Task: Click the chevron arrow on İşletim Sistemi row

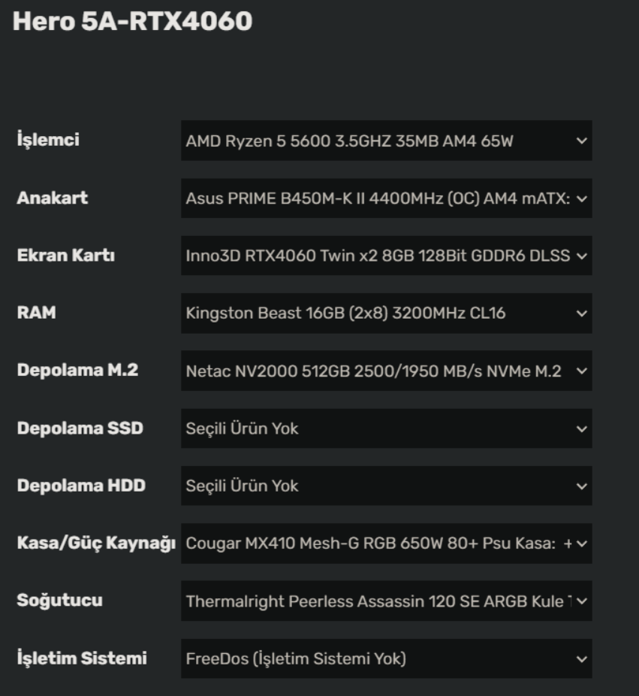Action: click(x=582, y=659)
